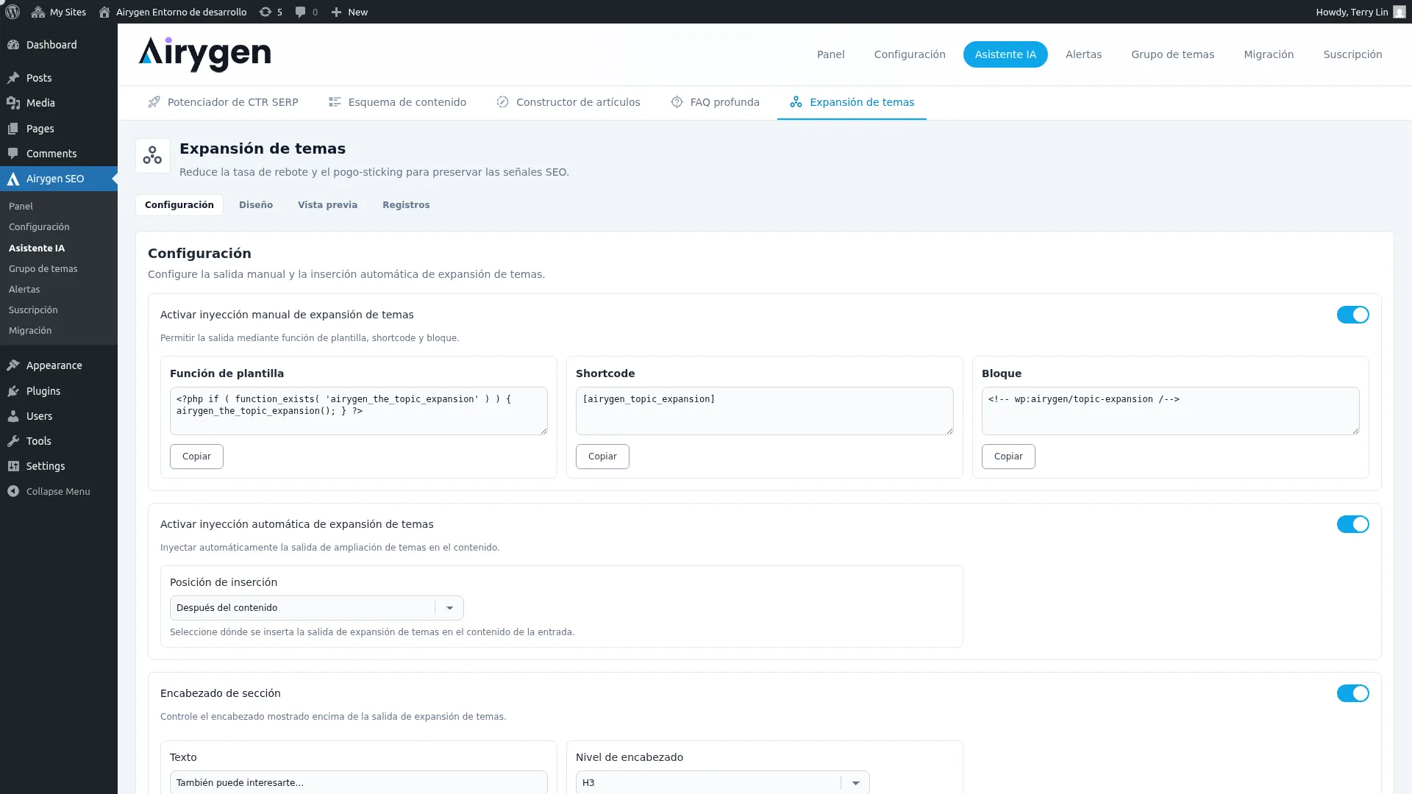This screenshot has width=1412, height=794.
Task: Open Alertas in top navigation
Action: [1083, 54]
